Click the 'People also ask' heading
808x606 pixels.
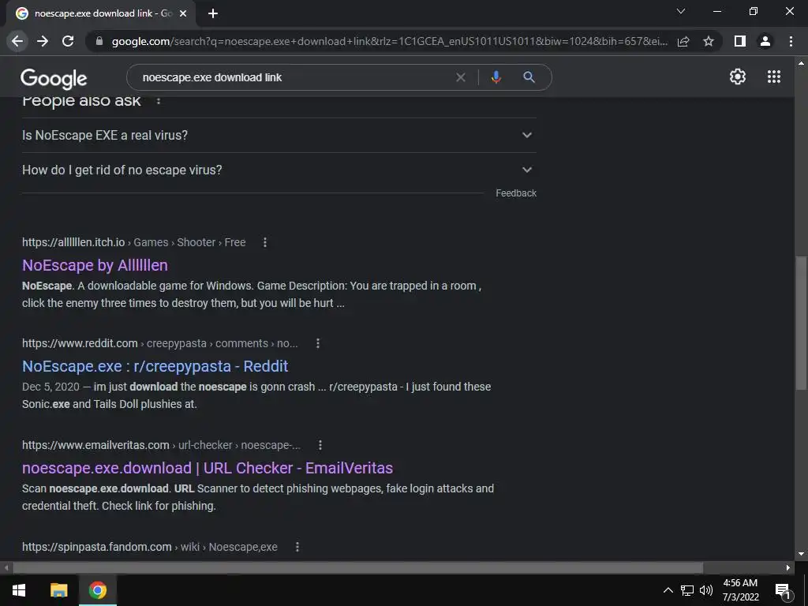pos(81,101)
